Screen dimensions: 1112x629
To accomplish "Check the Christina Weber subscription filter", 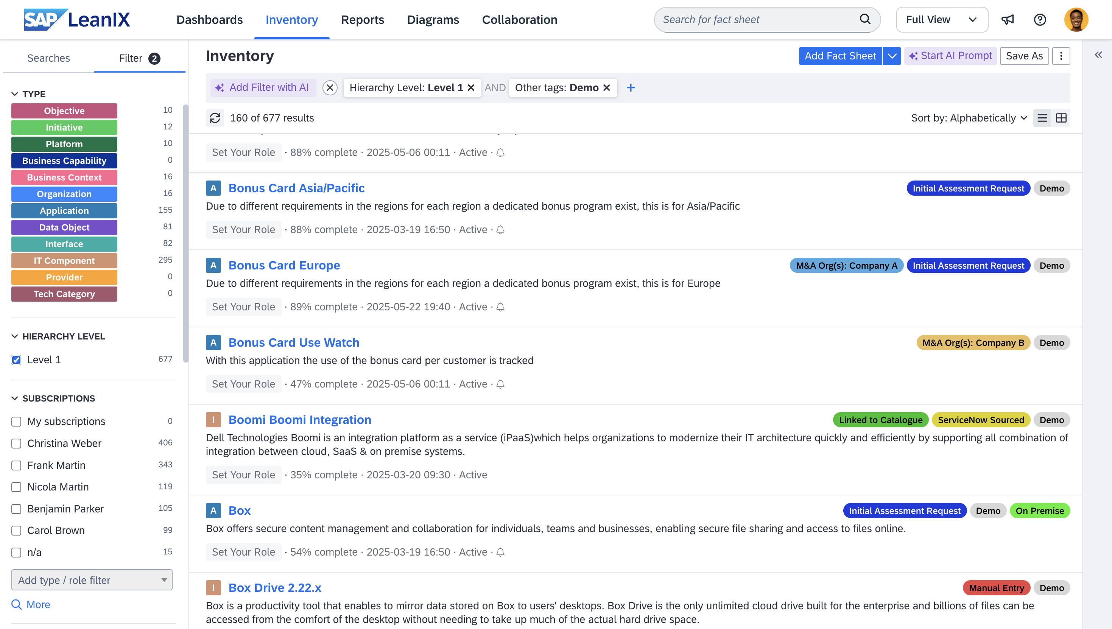I will pyautogui.click(x=16, y=443).
